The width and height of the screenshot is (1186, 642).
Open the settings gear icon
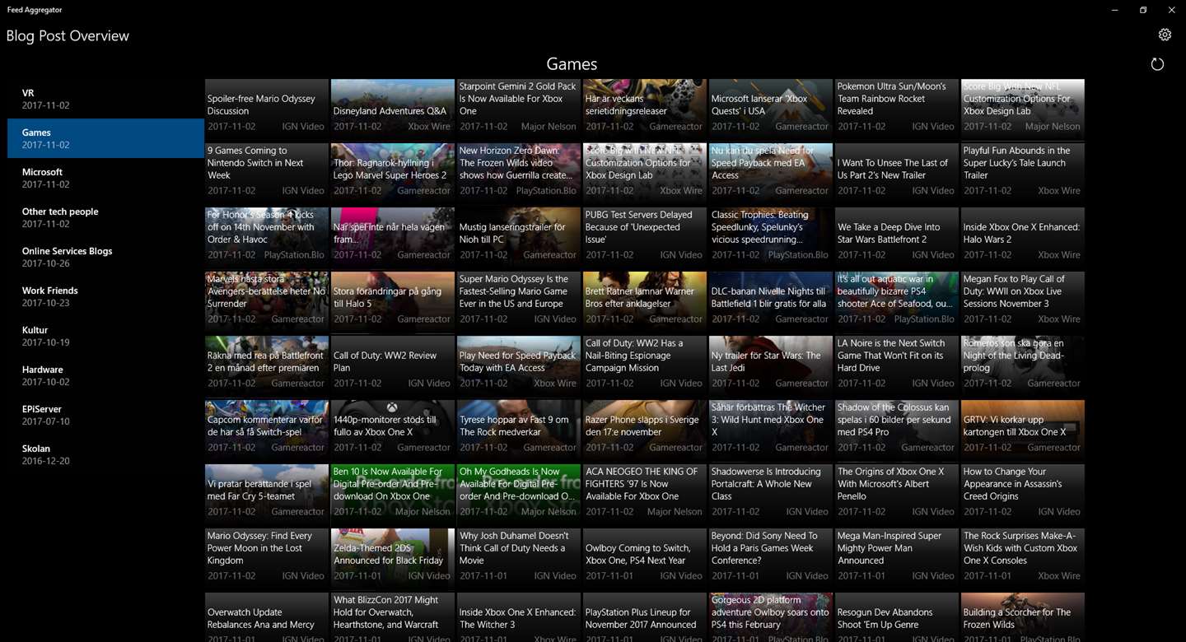click(1165, 35)
